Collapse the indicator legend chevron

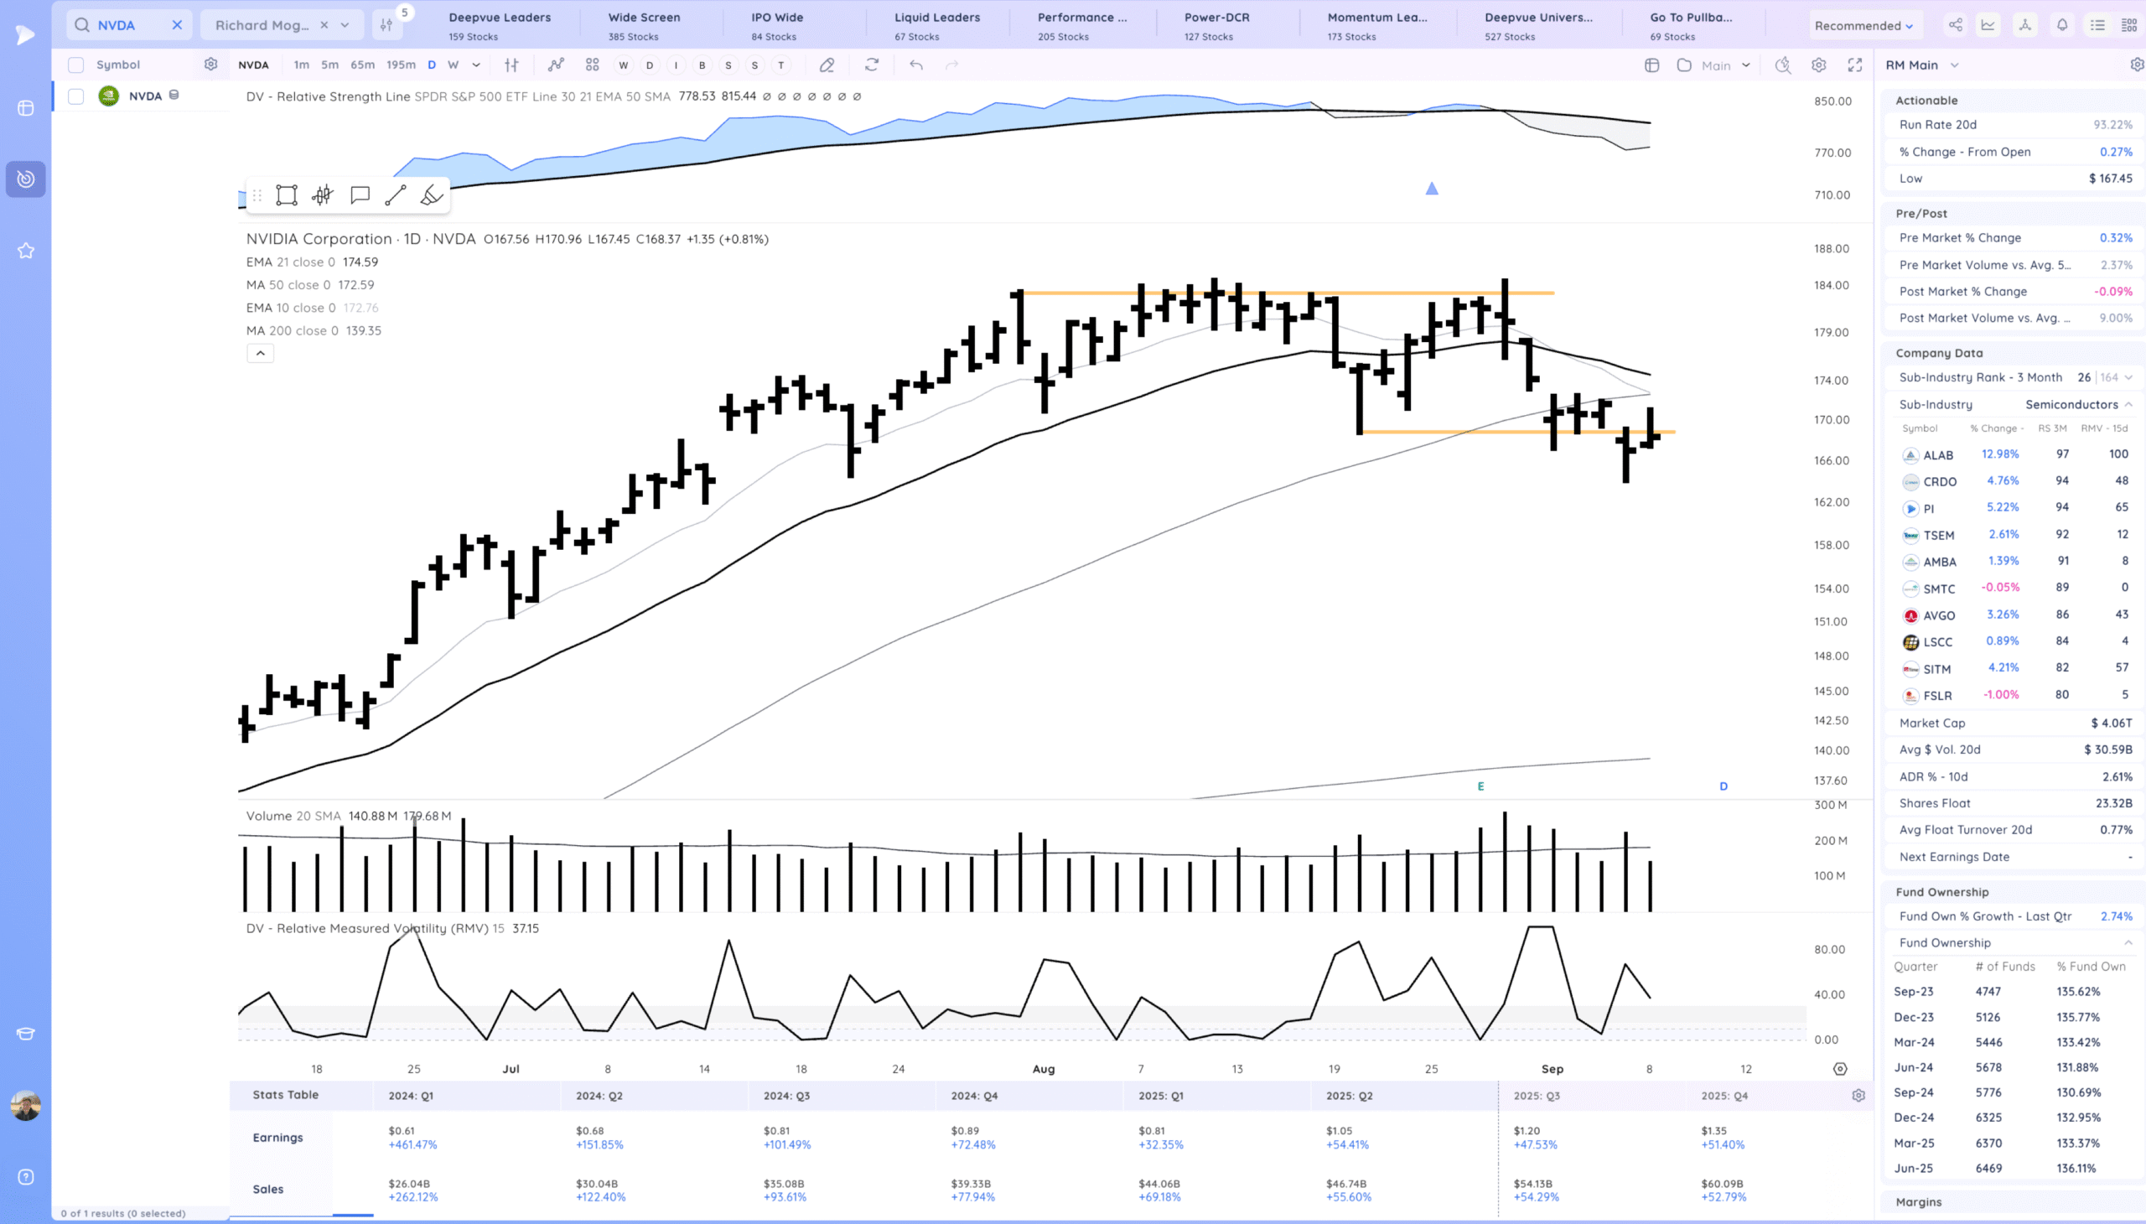tap(261, 353)
